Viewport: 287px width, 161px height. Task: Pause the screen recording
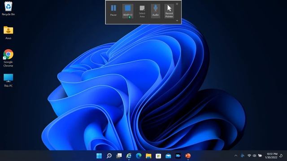pyautogui.click(x=113, y=11)
